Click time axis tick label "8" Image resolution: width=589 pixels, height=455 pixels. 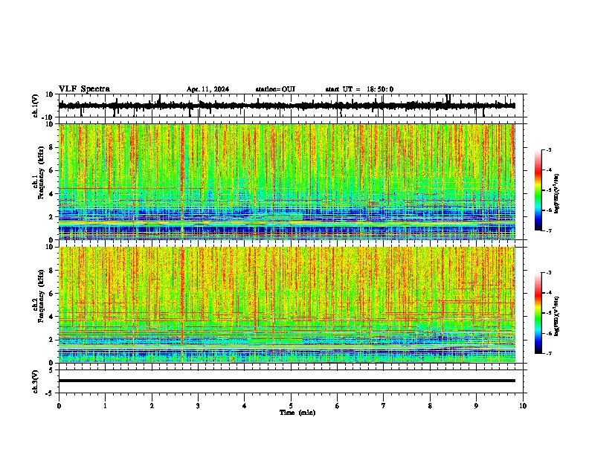pos(430,406)
